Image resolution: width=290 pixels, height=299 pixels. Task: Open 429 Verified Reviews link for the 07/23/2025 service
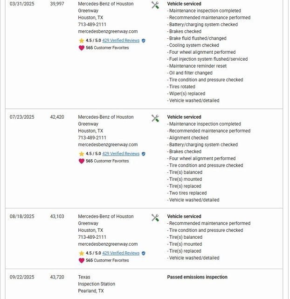[x=121, y=154]
